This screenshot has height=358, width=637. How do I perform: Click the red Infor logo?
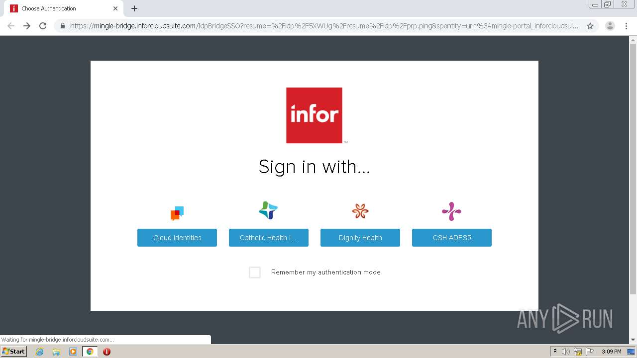314,115
